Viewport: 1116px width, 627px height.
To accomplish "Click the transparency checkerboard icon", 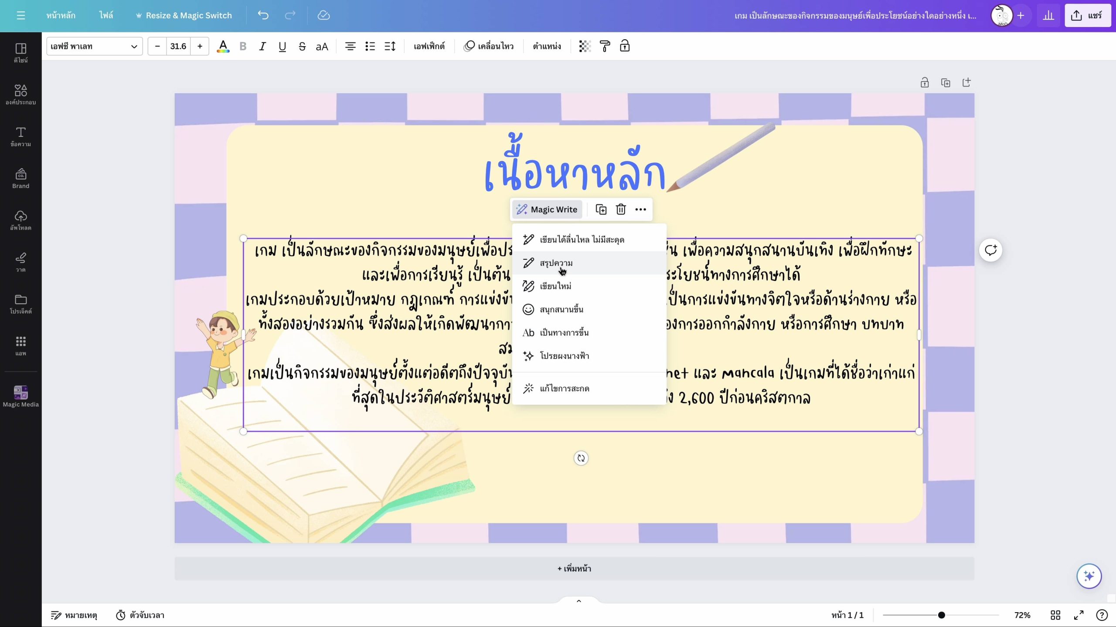I will 585,46.
